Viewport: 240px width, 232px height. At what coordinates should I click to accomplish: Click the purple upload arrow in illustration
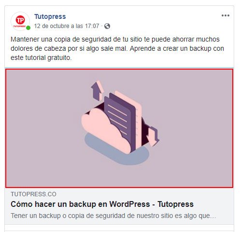[97, 90]
